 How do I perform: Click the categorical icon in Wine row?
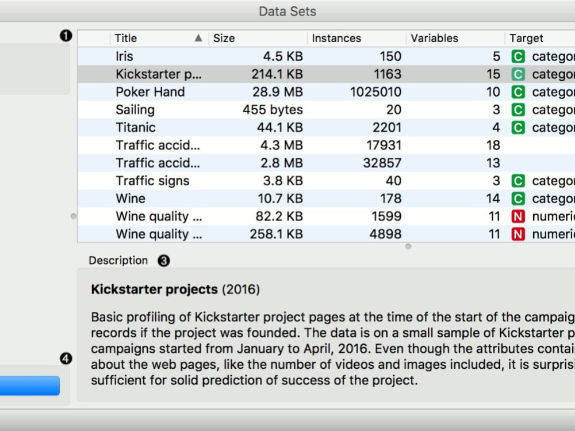click(x=518, y=199)
